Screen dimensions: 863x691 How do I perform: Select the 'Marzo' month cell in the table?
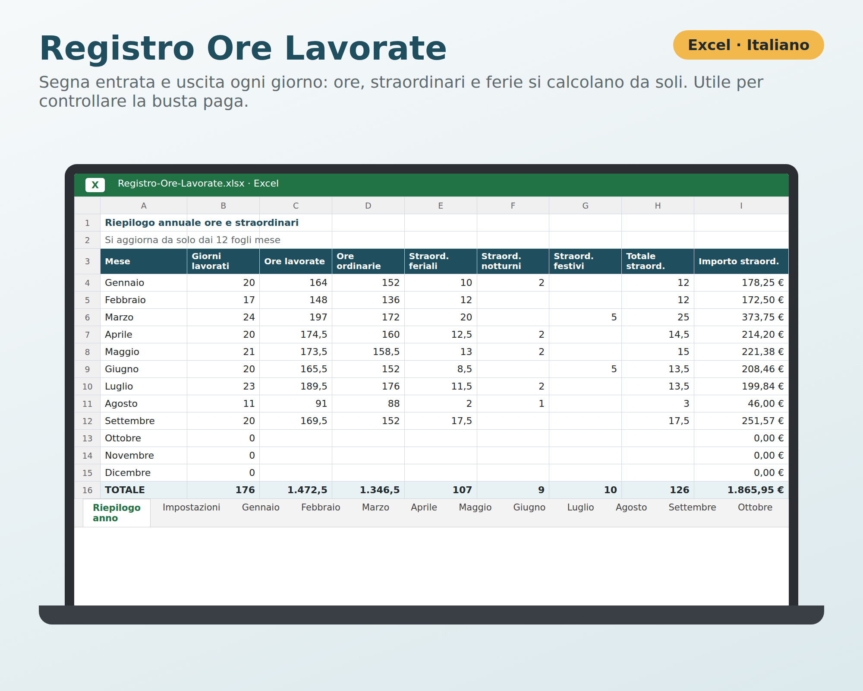pyautogui.click(x=144, y=317)
